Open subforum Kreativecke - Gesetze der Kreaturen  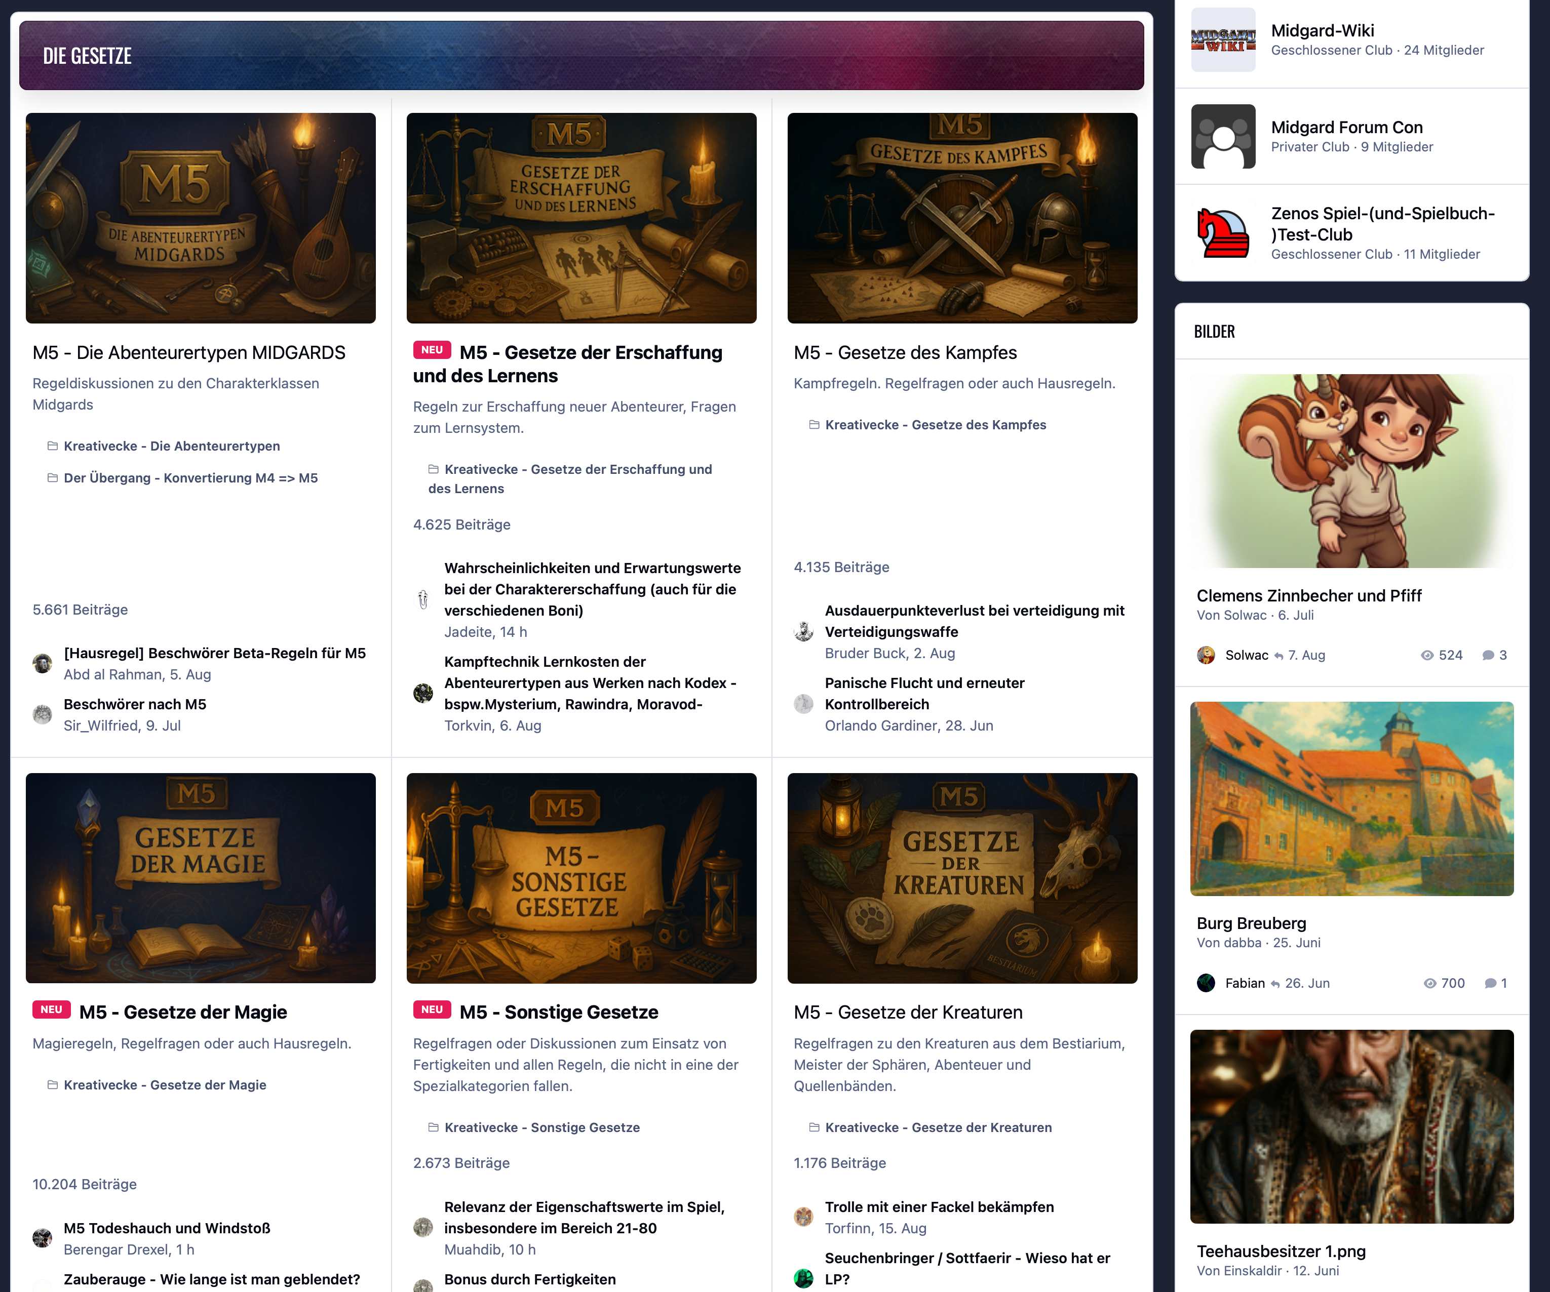[938, 1127]
